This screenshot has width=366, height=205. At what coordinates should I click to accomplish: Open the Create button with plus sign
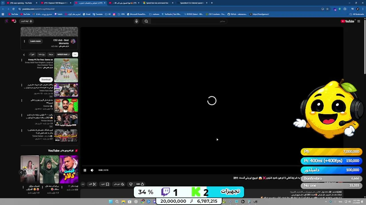click(x=27, y=21)
